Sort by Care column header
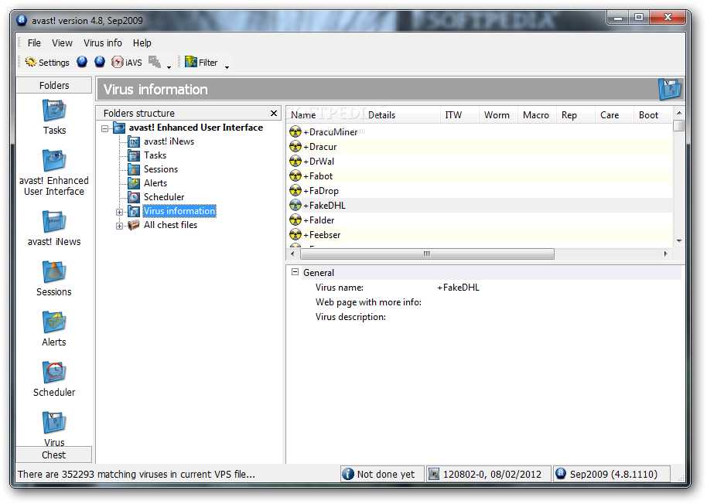 coord(615,115)
